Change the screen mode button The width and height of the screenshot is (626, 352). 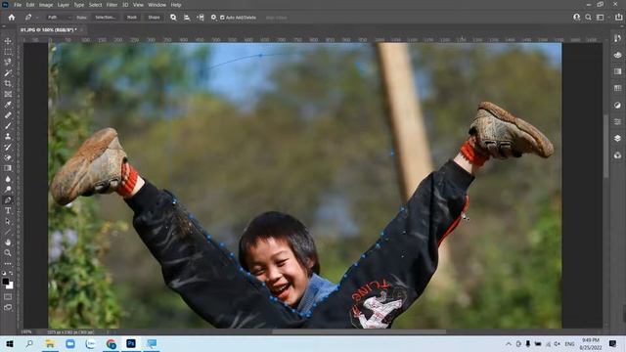pyautogui.click(x=8, y=307)
